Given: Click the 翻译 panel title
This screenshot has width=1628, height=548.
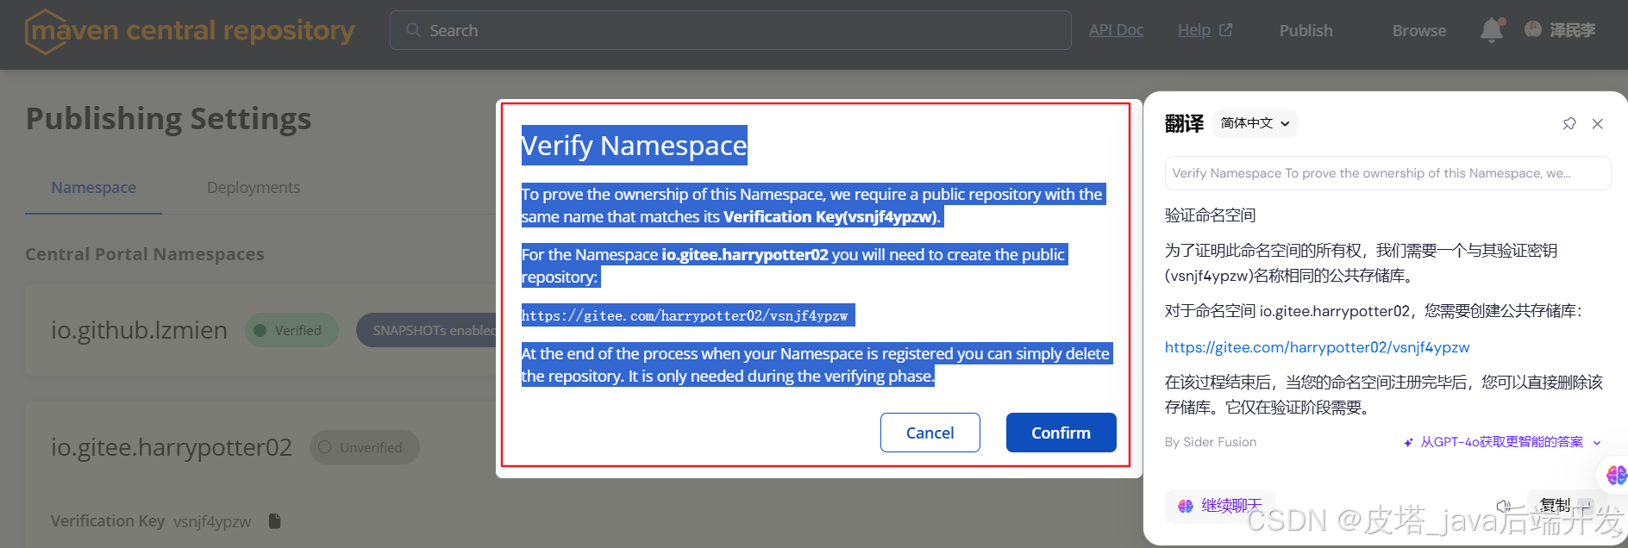Looking at the screenshot, I should click(x=1184, y=123).
